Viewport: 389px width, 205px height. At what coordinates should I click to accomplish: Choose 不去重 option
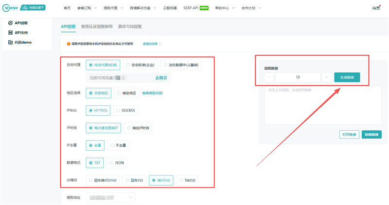click(x=118, y=145)
